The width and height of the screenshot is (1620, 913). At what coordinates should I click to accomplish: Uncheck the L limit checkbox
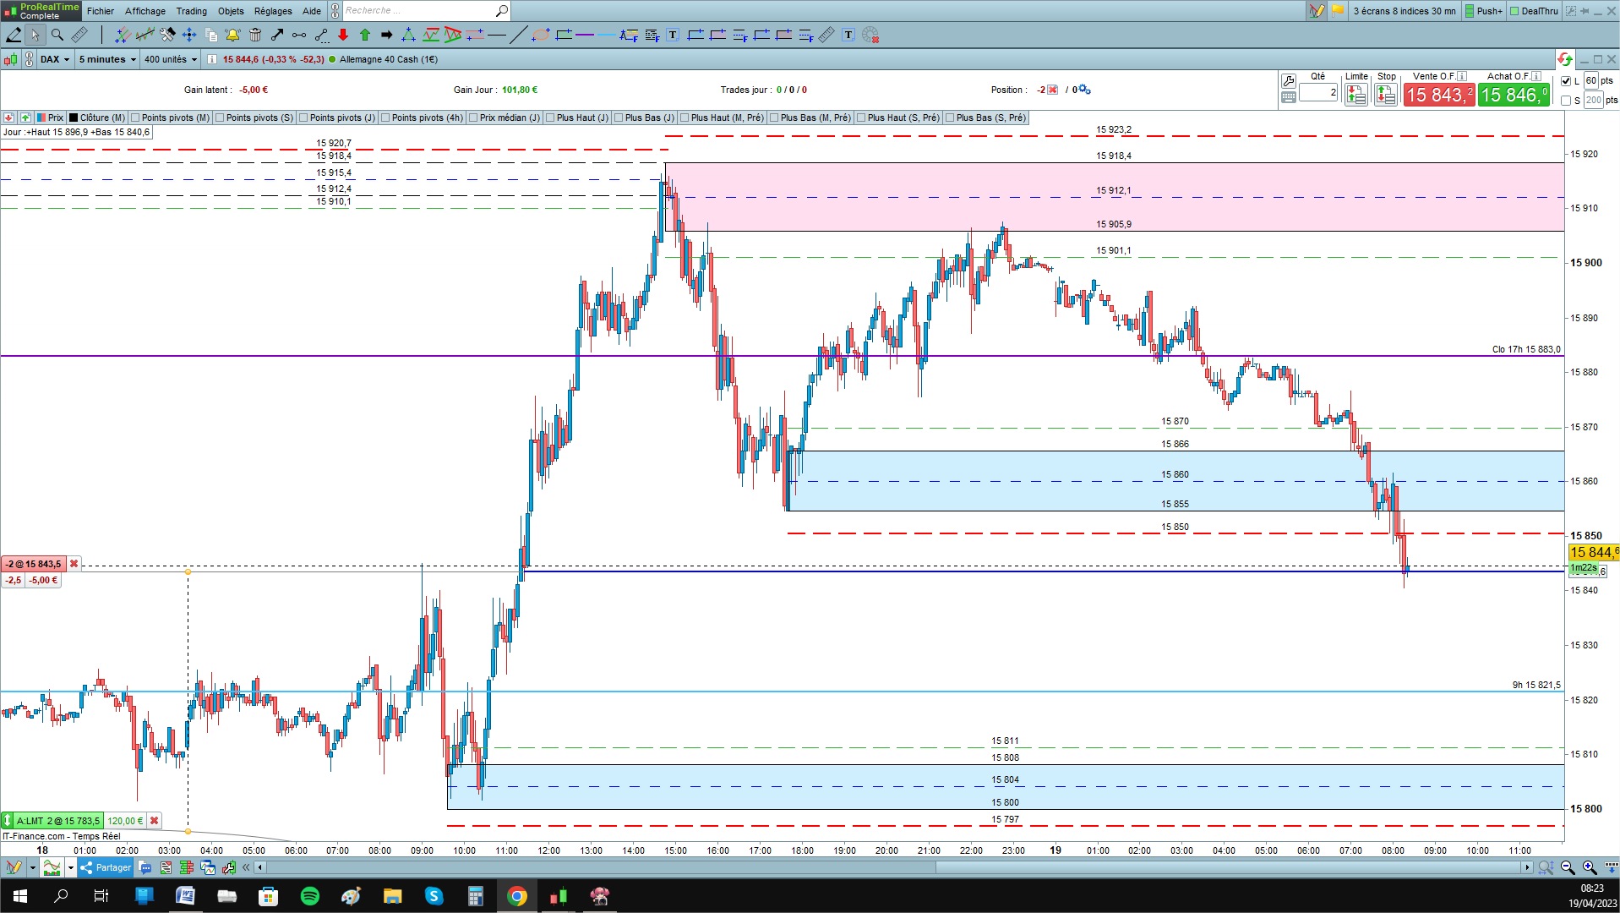[1566, 81]
